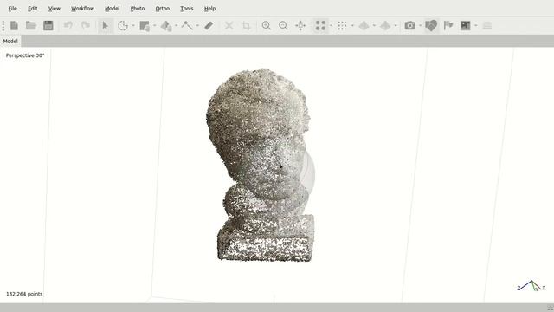Show the shaded Model view
The width and height of the screenshot is (554, 312).
(x=364, y=25)
